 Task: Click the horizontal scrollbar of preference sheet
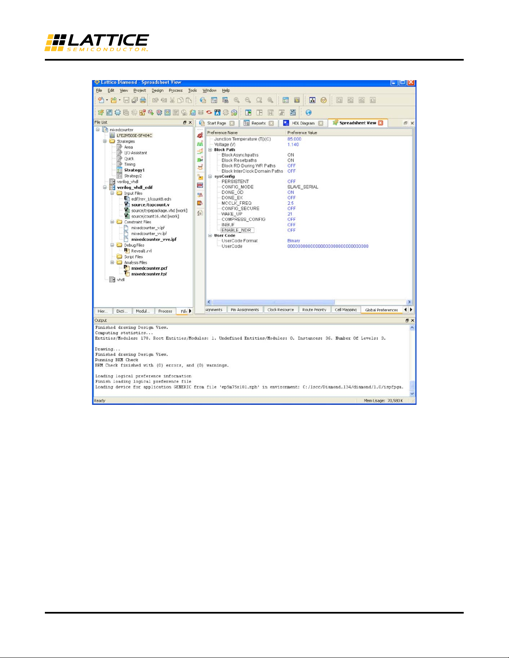273,302
